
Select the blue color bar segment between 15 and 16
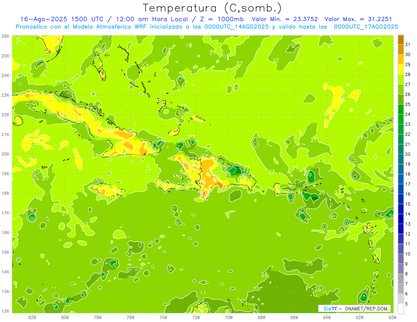401,199
